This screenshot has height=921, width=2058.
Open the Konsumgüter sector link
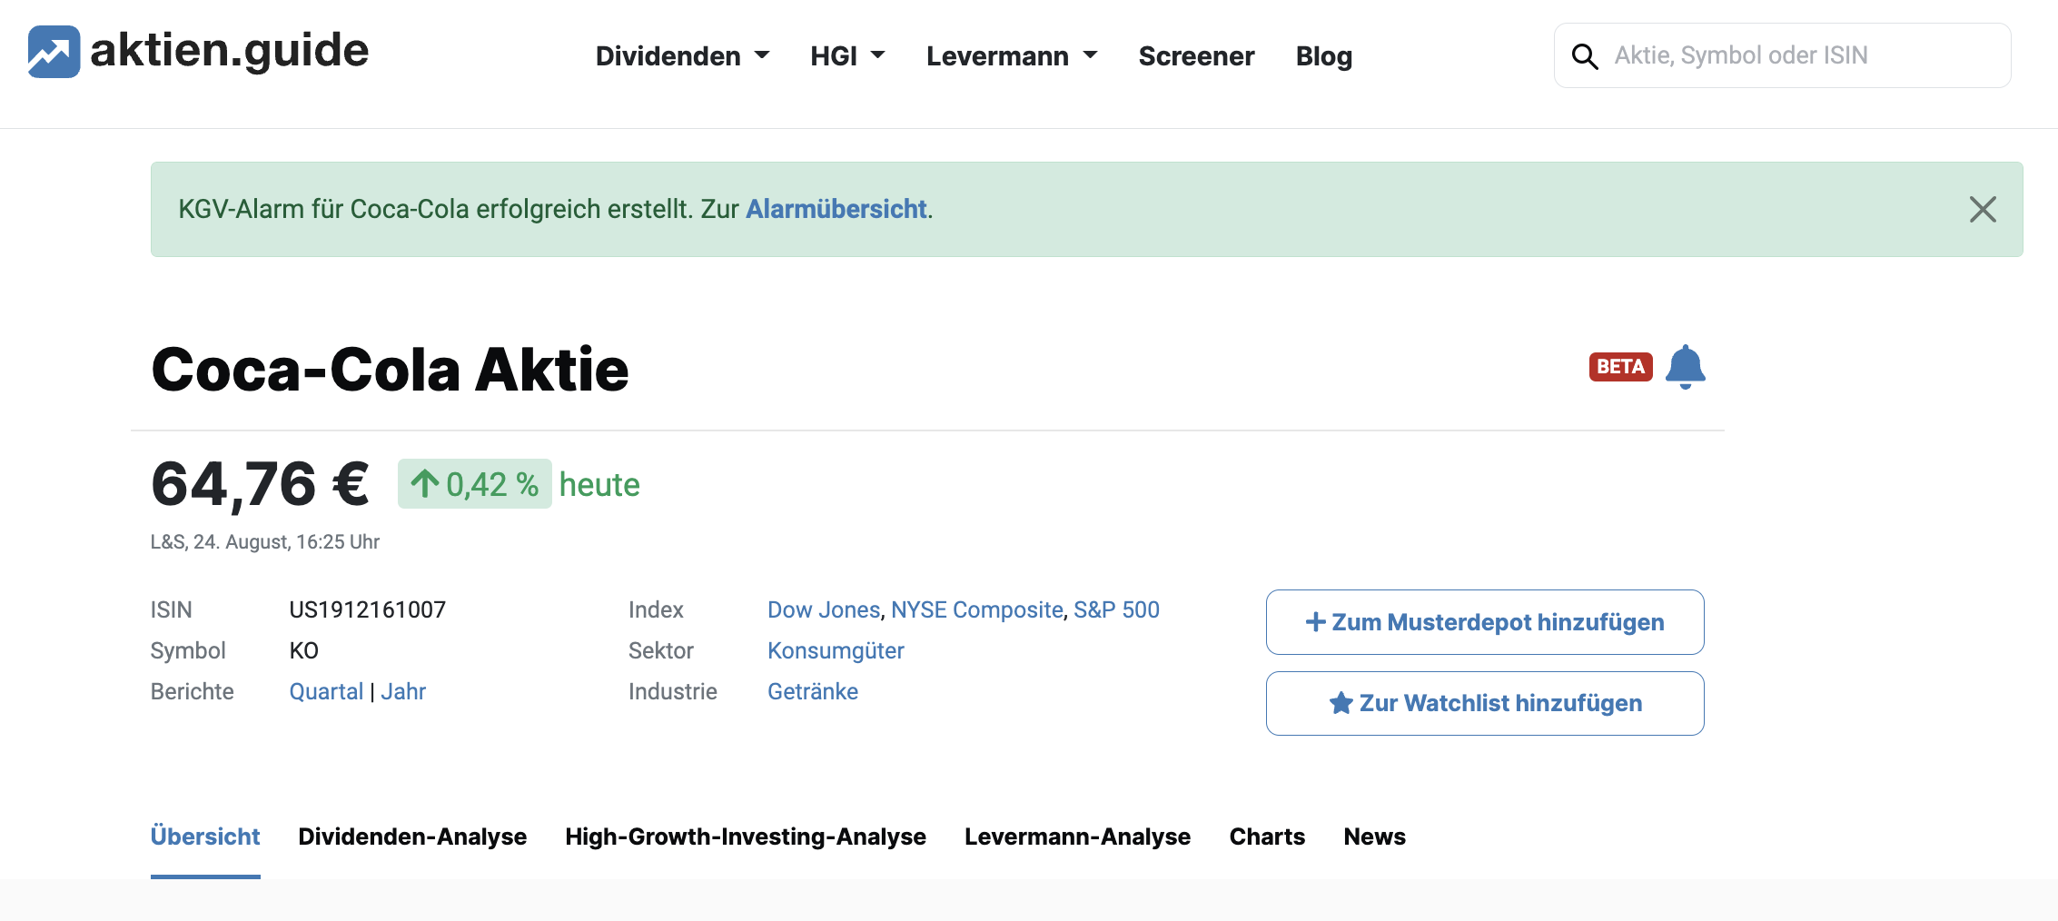836,651
